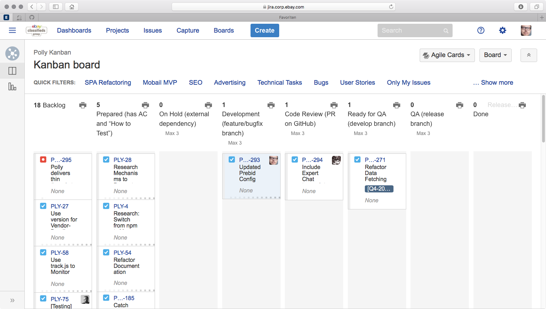This screenshot has width=546, height=309.
Task: Open the reports chart icon in sidebar
Action: coord(12,86)
